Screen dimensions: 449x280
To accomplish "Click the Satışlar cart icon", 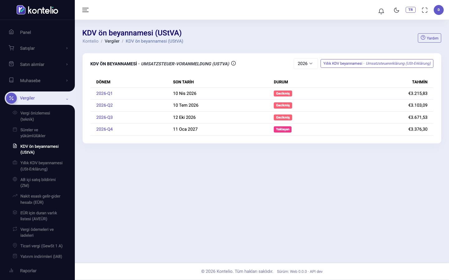I will (x=12, y=48).
